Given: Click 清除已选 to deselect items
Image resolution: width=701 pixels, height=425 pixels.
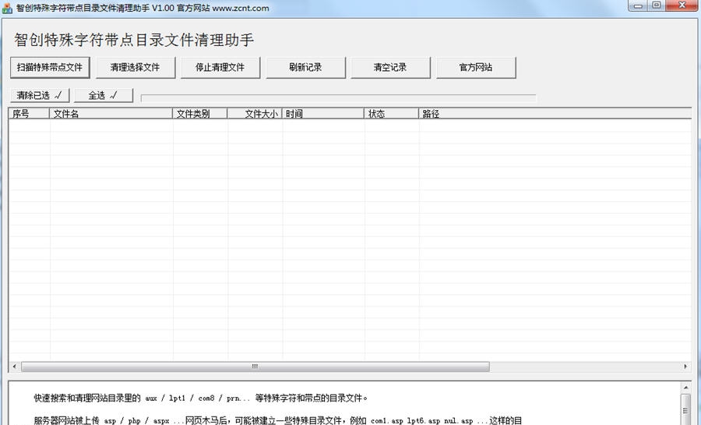Looking at the screenshot, I should 40,95.
